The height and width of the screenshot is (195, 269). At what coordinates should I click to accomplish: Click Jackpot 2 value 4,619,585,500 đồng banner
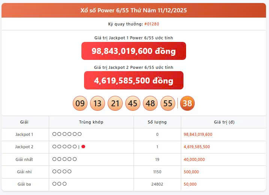[x=134, y=80]
